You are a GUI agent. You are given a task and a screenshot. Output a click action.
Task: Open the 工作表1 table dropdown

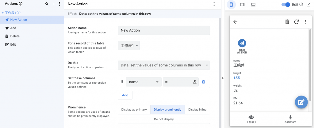(129, 46)
